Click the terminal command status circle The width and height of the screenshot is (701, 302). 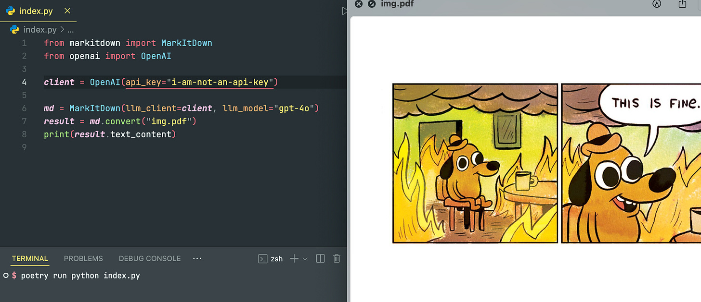5,276
